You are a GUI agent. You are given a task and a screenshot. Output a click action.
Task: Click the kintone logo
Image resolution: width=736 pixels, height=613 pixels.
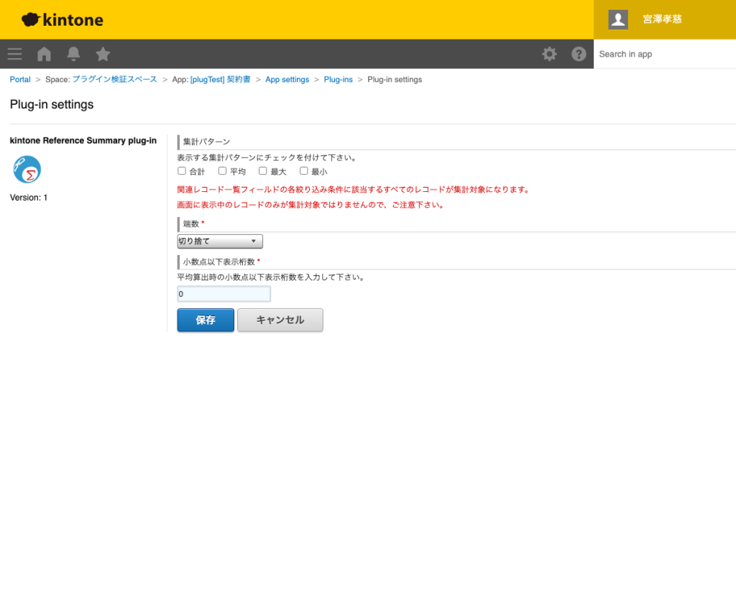coord(63,19)
